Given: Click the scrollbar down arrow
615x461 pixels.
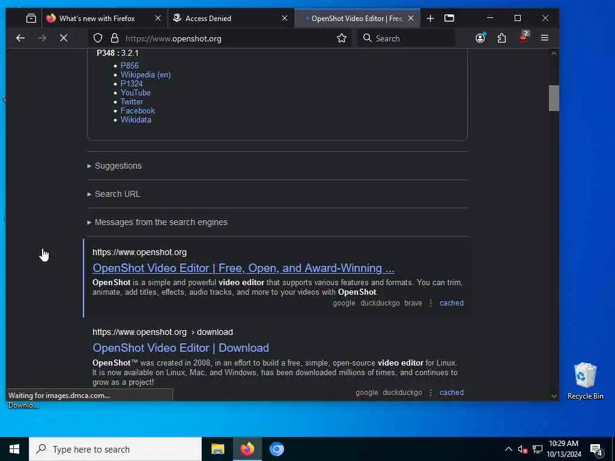Looking at the screenshot, I should click(554, 396).
